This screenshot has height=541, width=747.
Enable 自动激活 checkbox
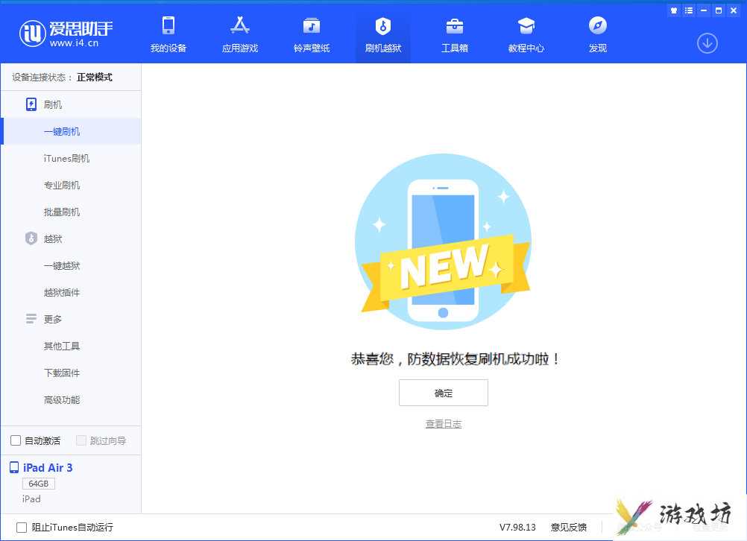coord(16,440)
